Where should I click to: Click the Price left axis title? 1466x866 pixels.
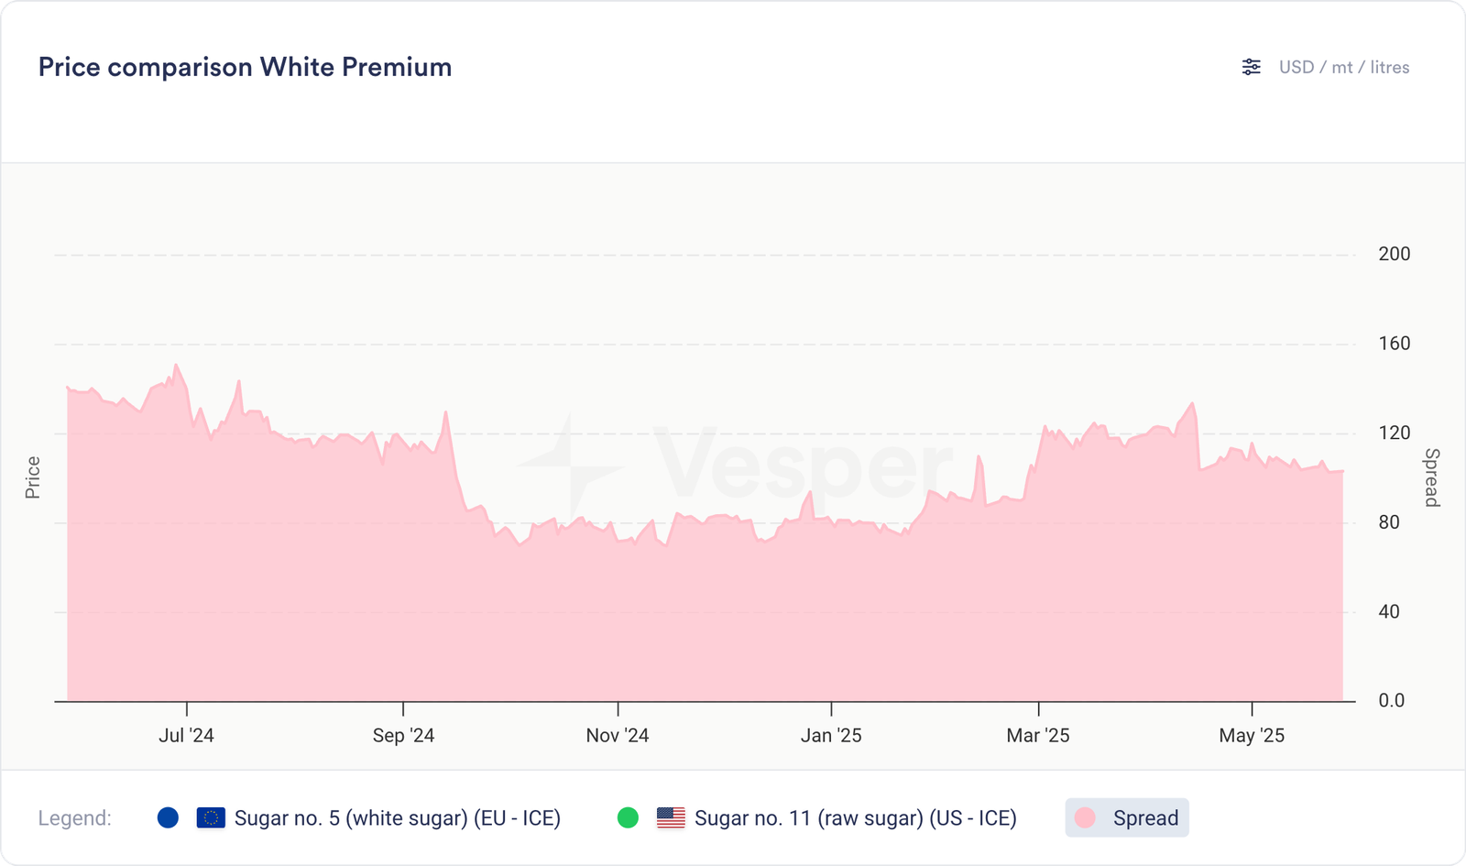click(33, 477)
